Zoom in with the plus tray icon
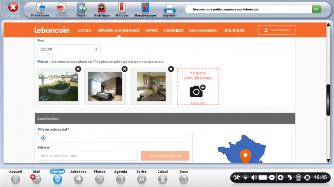 281,177
